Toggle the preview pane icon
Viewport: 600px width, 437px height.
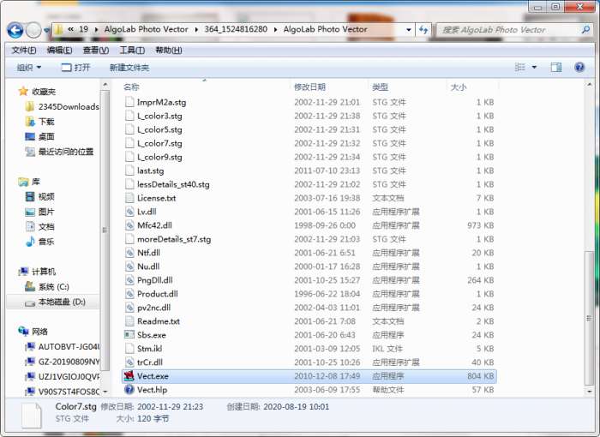tap(556, 68)
